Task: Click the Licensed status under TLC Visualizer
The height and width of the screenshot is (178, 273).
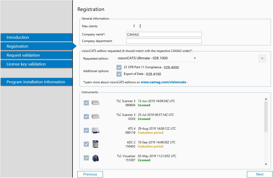Action: point(144,160)
